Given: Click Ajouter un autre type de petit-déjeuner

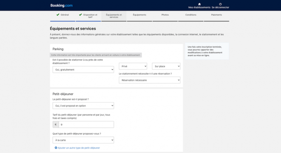Looking at the screenshot, I should pos(79,148).
